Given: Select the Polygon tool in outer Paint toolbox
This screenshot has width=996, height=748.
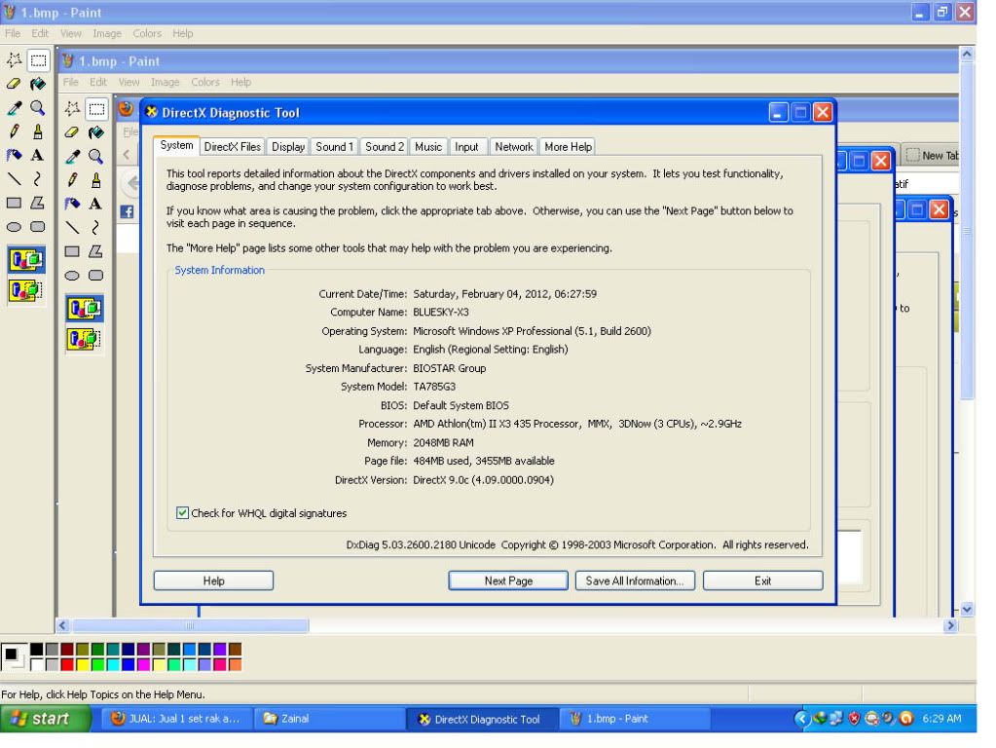Looking at the screenshot, I should [38, 203].
